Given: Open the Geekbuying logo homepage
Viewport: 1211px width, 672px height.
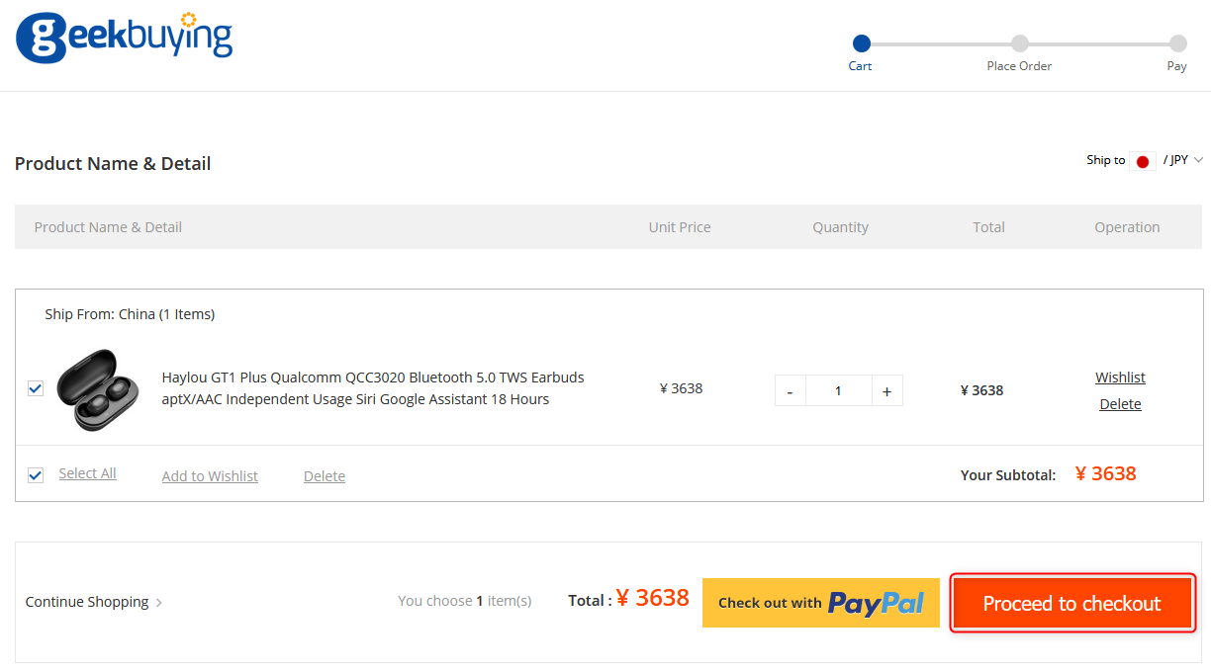Looking at the screenshot, I should pyautogui.click(x=125, y=38).
